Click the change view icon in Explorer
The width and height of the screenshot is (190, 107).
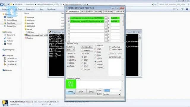coord(174,9)
